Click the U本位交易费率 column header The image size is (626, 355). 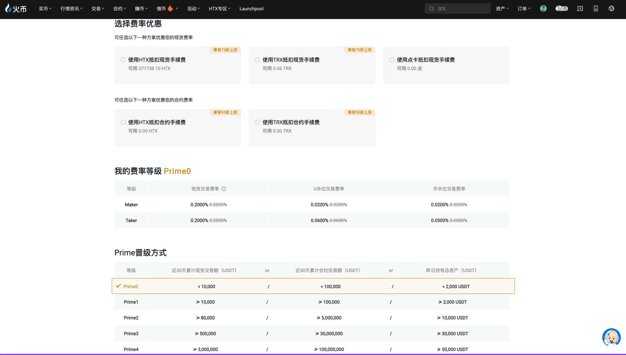(329, 189)
